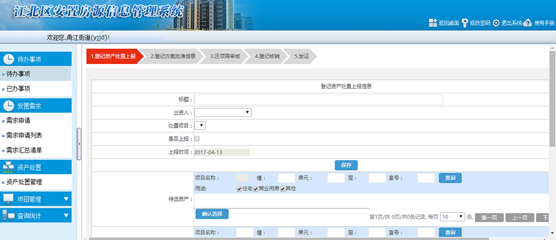The image size is (556, 240).
Task: Open the 处置项目 dropdown
Action: (x=200, y=125)
